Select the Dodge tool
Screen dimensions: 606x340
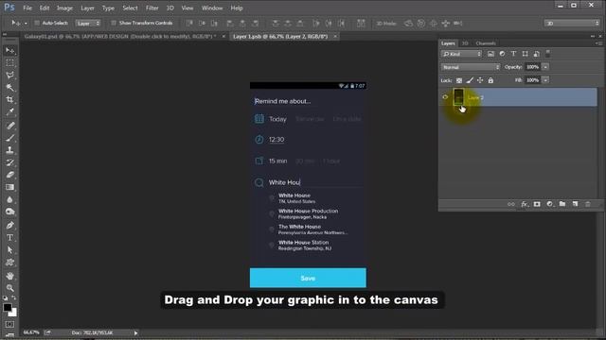(x=10, y=212)
